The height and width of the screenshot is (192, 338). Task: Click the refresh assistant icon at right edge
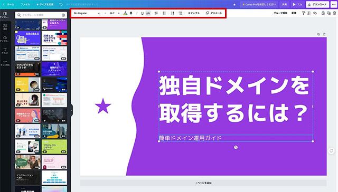click(331, 151)
